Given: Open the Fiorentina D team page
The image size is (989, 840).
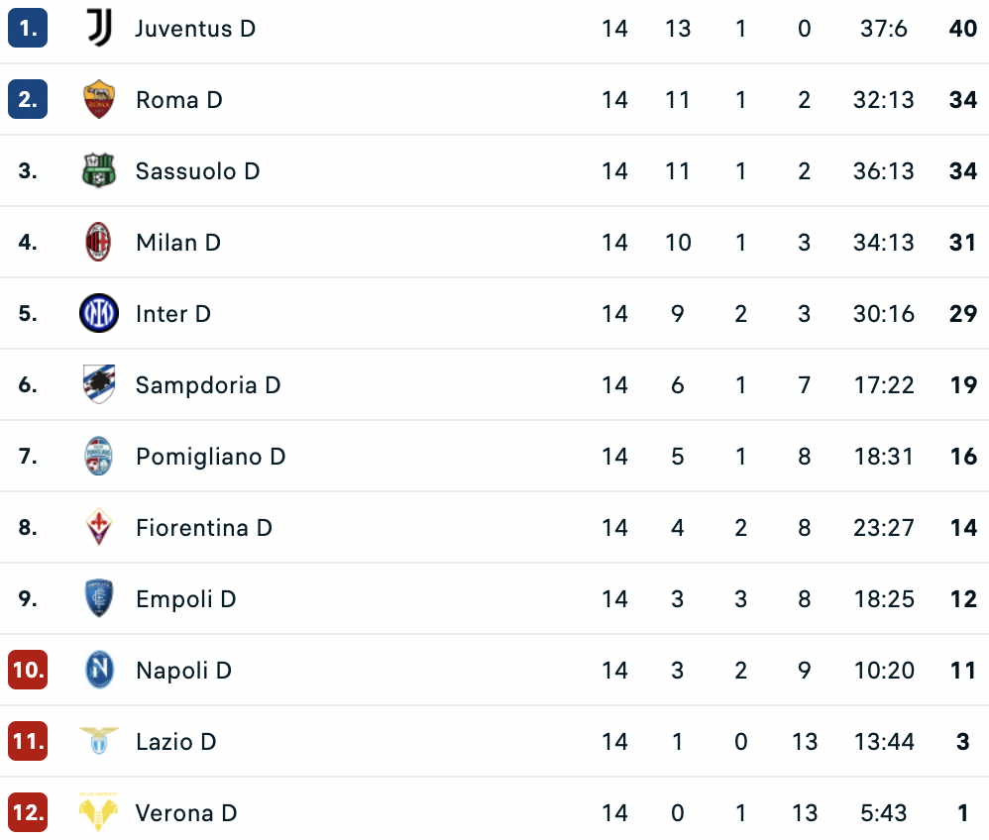Looking at the screenshot, I should [204, 527].
